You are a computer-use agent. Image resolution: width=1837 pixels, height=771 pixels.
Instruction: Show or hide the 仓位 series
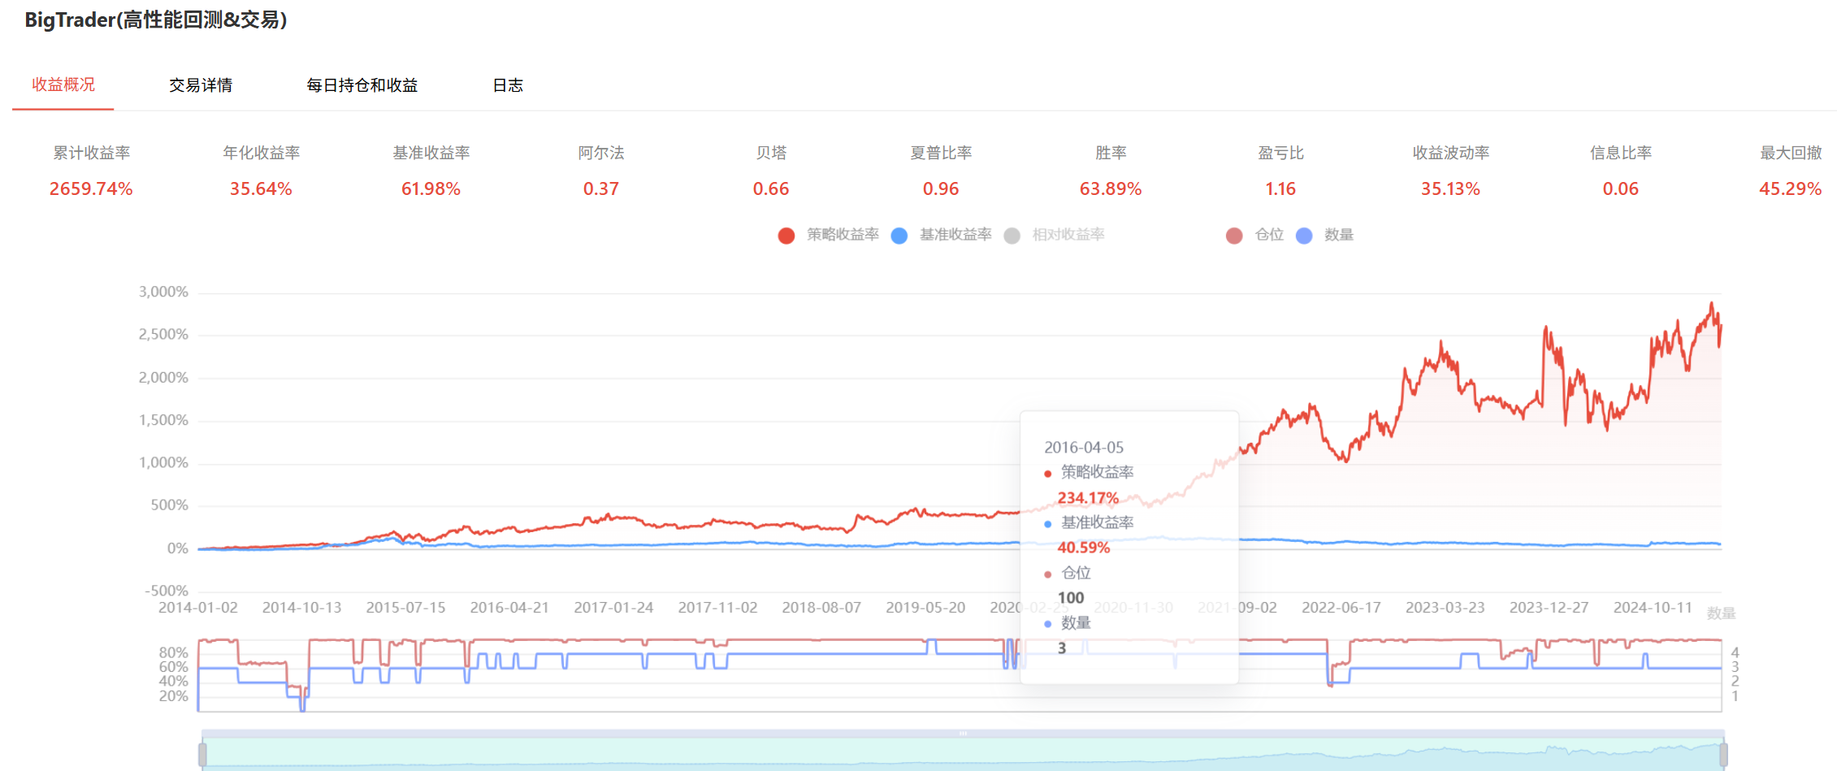(1234, 236)
